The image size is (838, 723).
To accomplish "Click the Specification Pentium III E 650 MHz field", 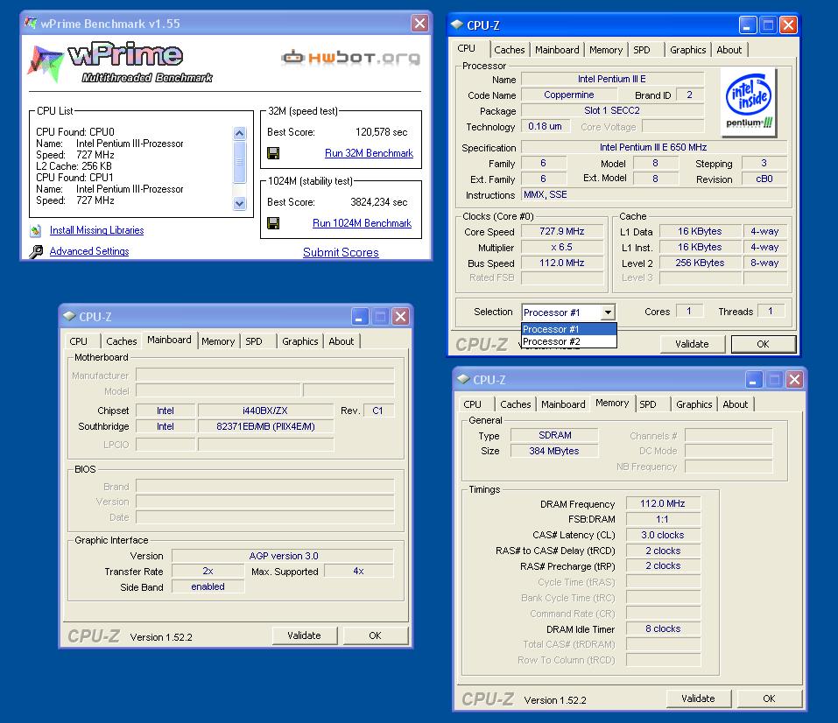I will coord(653,147).
